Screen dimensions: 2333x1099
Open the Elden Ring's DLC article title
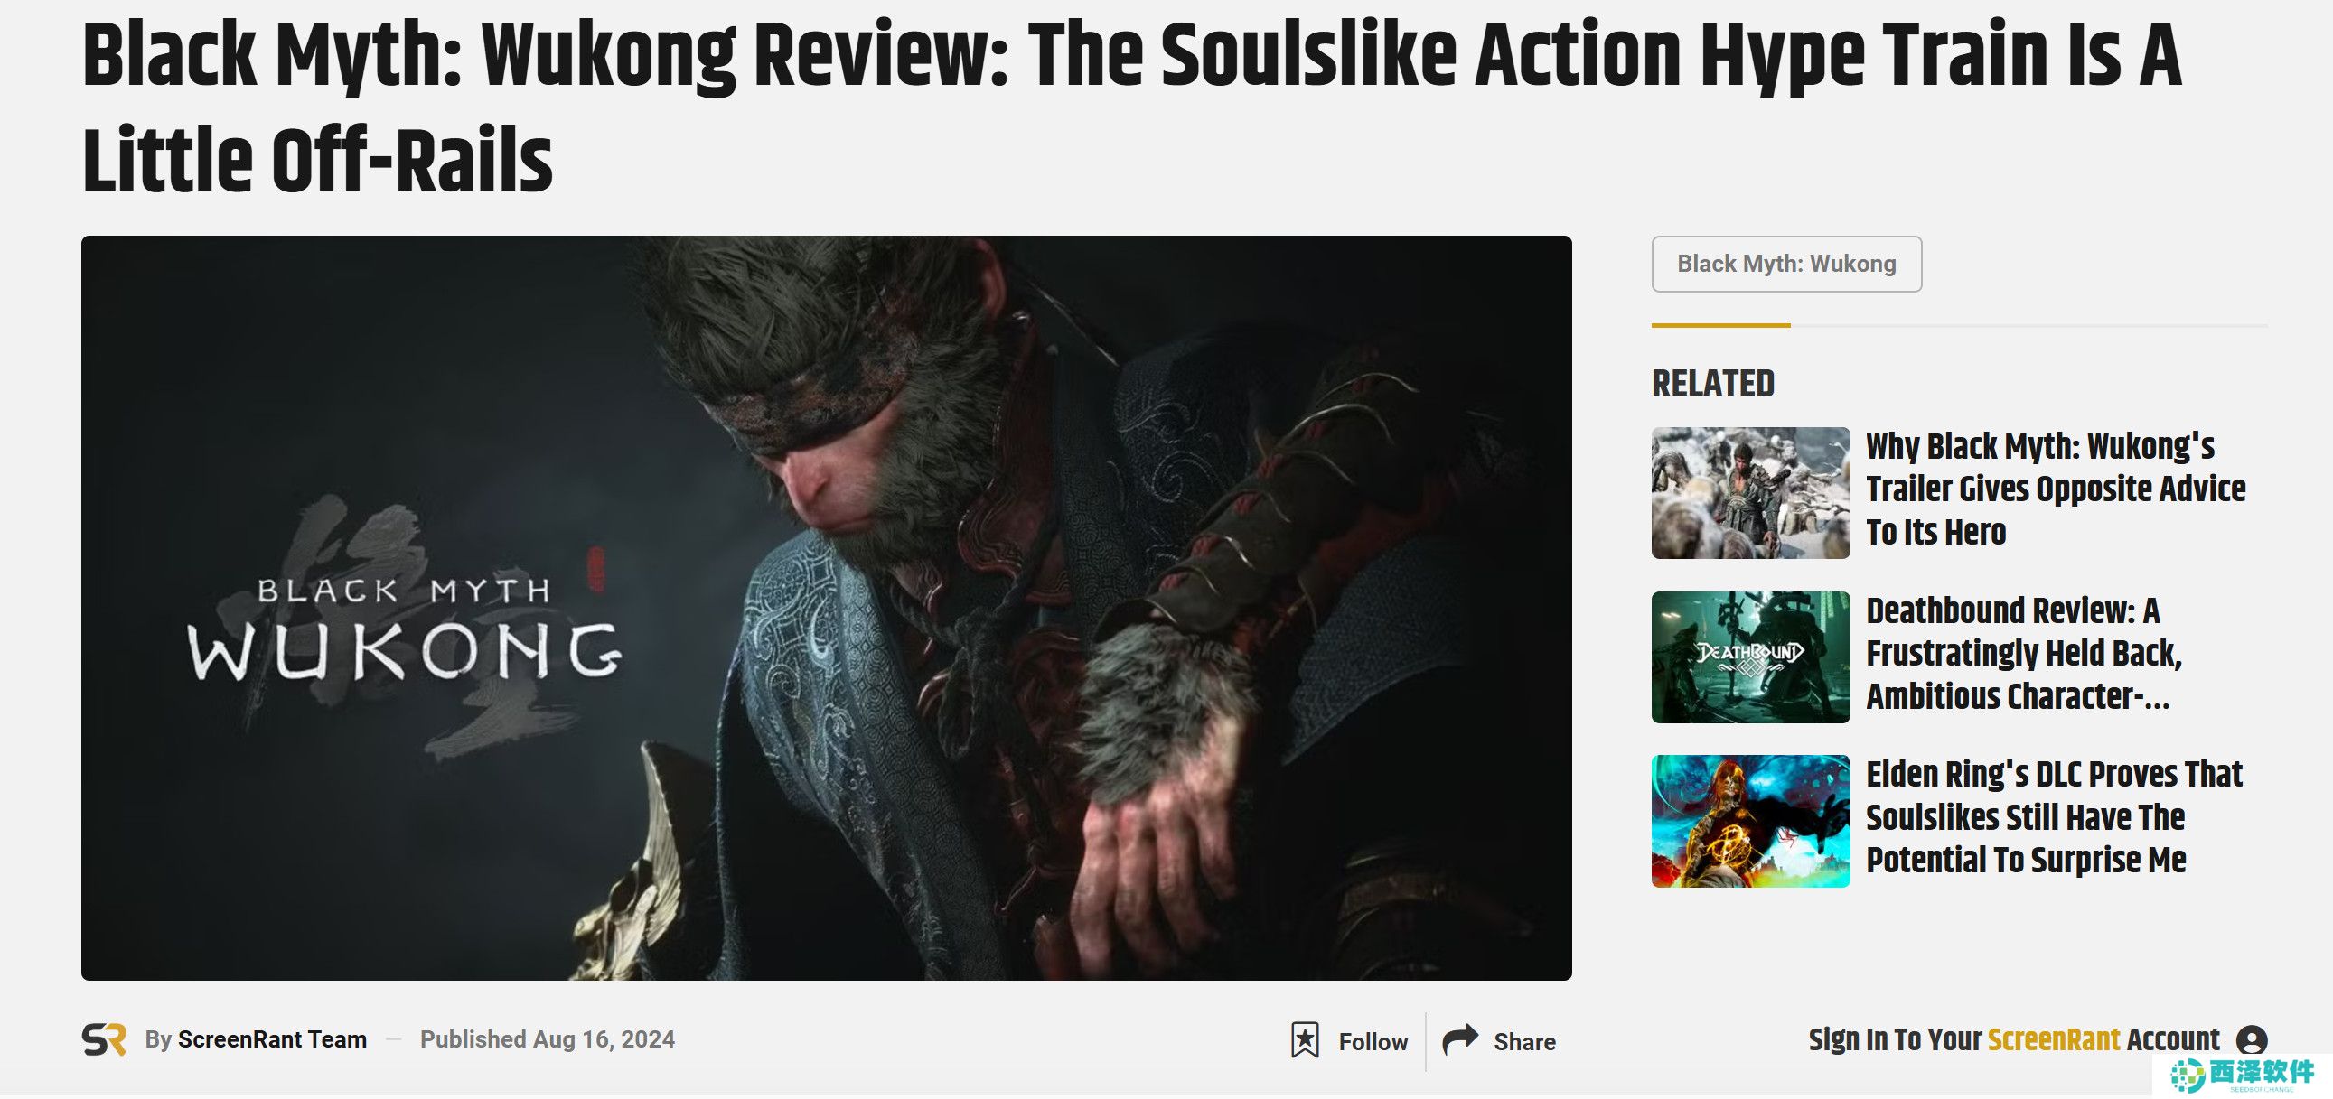[2053, 816]
